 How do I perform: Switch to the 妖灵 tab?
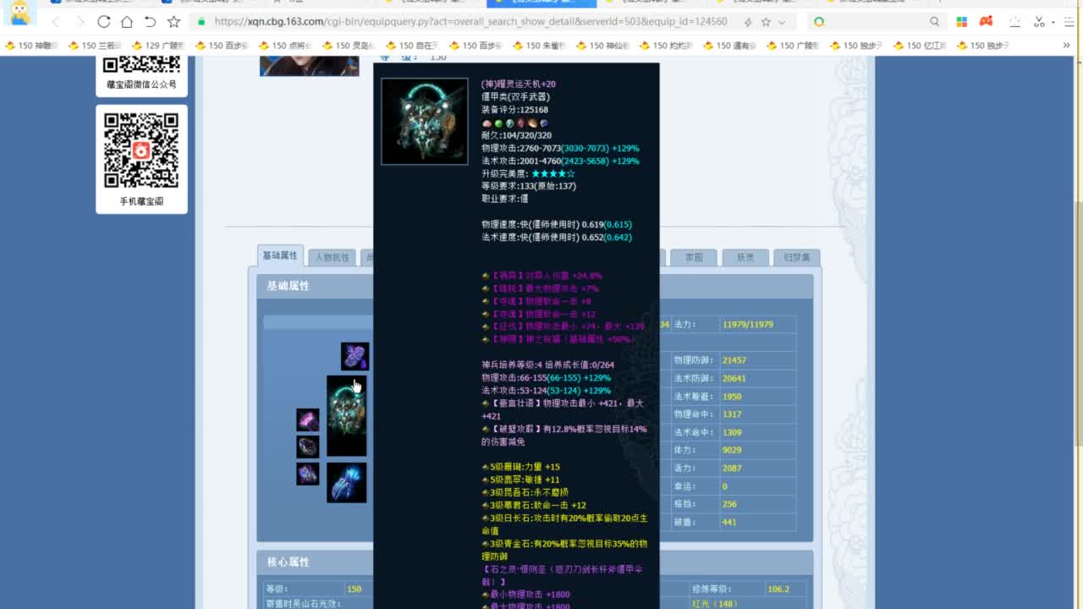tap(745, 258)
